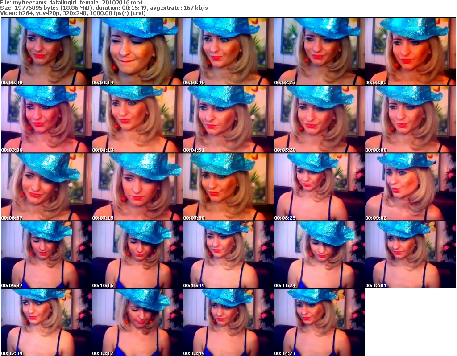This screenshot has width=457, height=356.
Task: View the thumbnail marked 00:14:27
Action: click(319, 322)
